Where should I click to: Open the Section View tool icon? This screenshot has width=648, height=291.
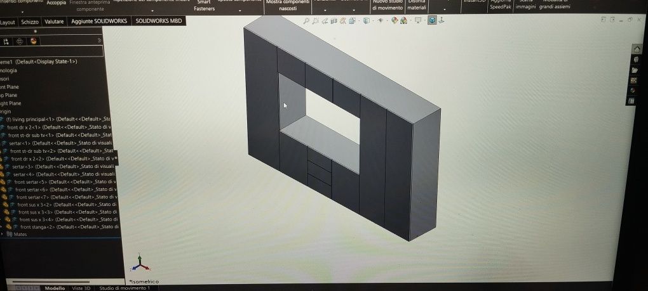[x=334, y=21]
